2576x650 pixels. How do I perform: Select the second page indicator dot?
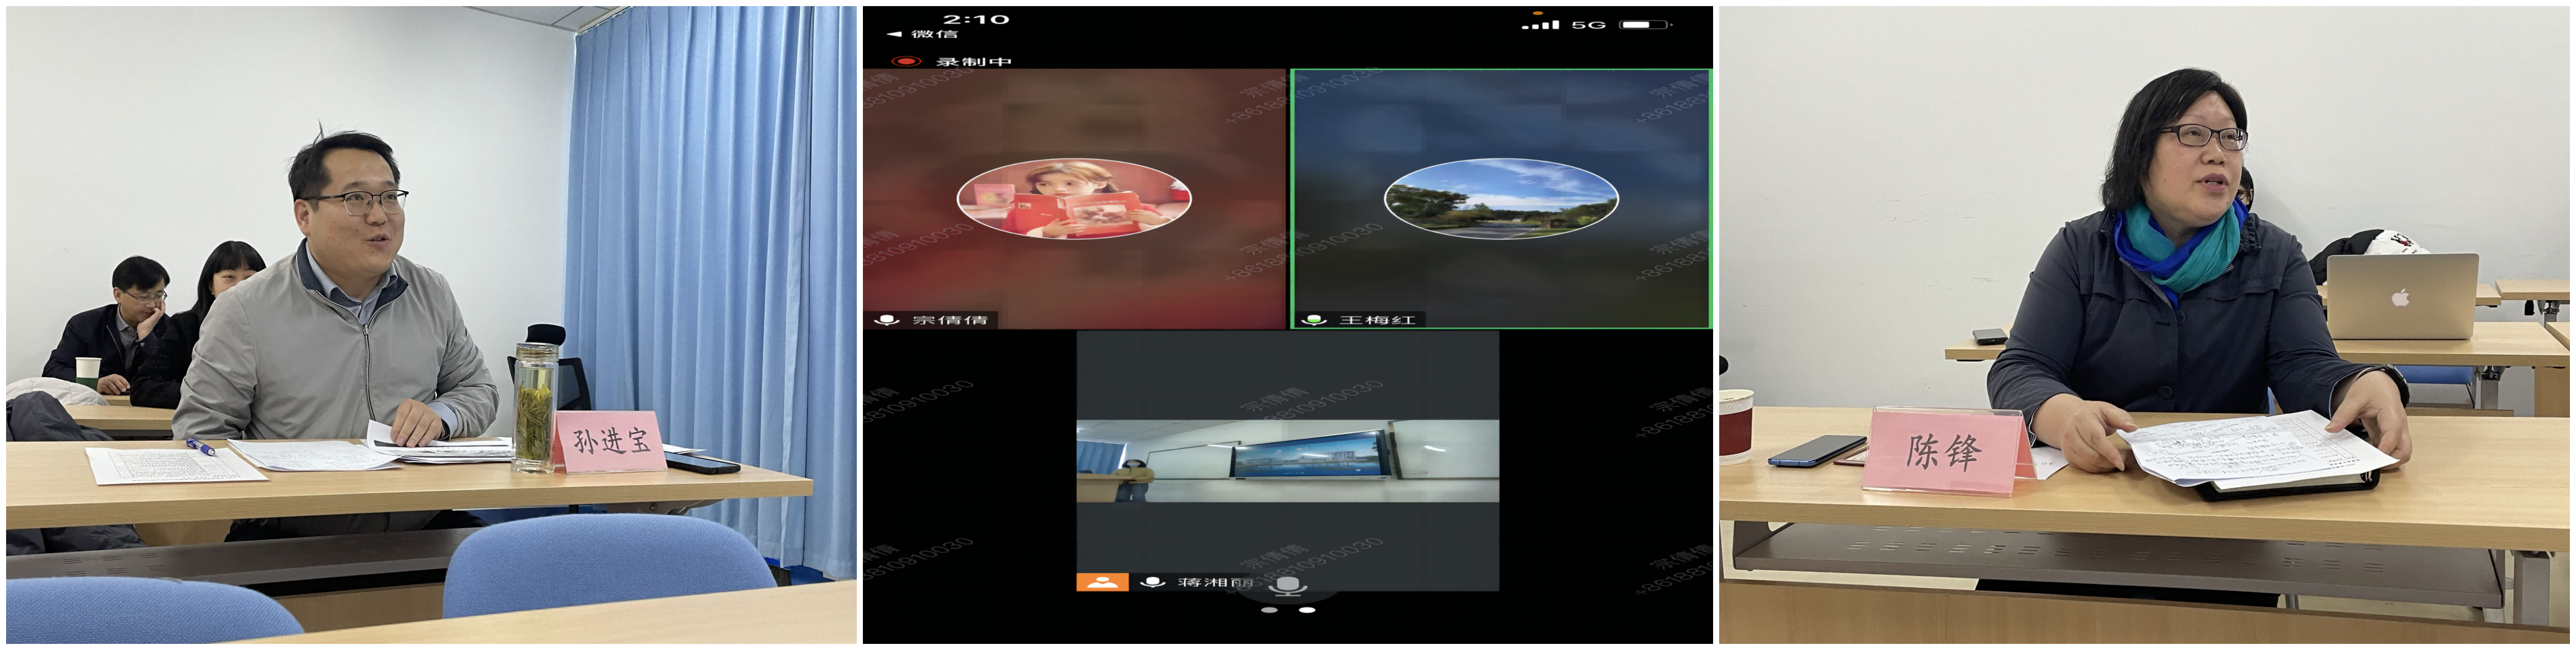1307,610
